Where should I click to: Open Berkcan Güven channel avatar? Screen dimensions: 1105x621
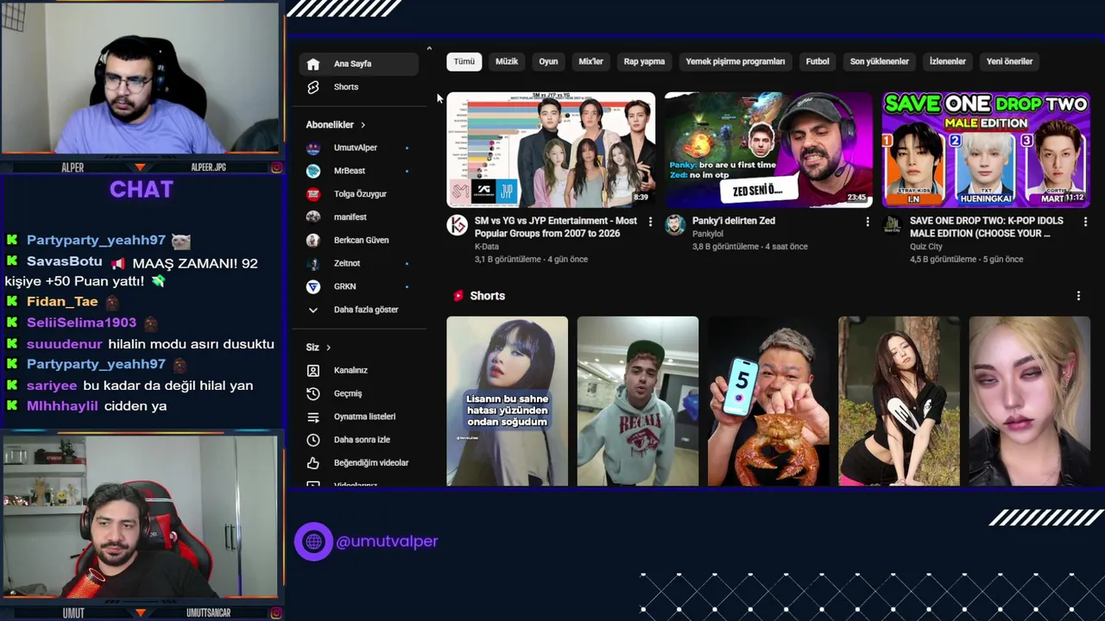coord(313,240)
